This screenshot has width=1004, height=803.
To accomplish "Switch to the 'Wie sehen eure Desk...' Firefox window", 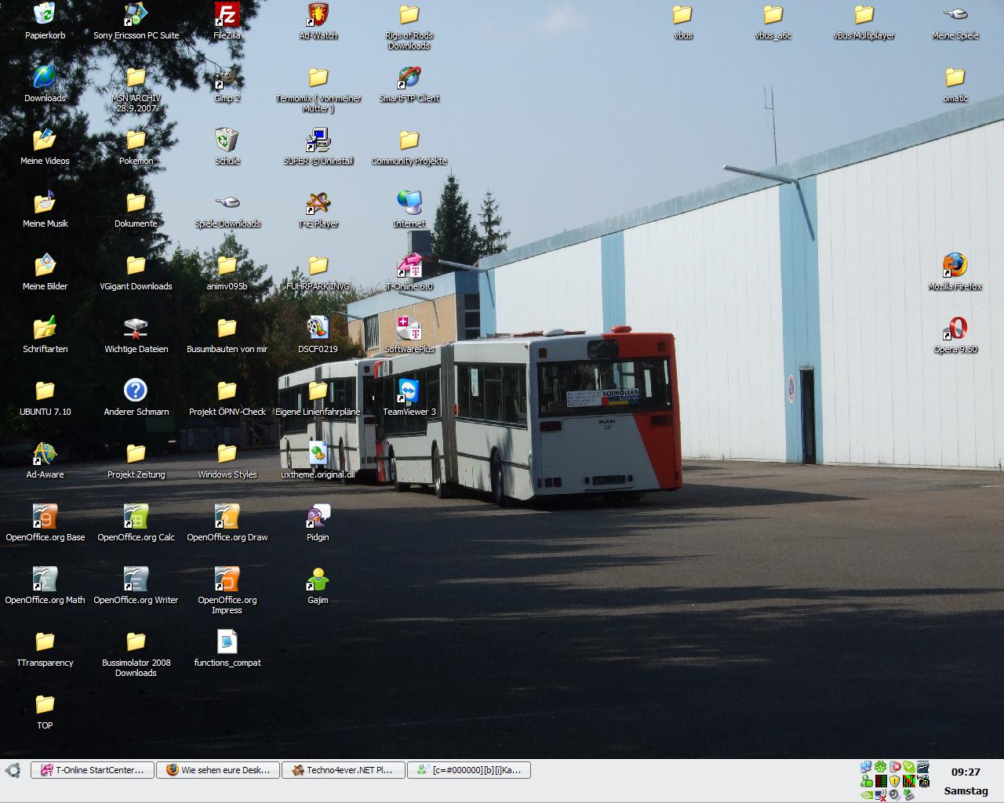I will tap(217, 770).
